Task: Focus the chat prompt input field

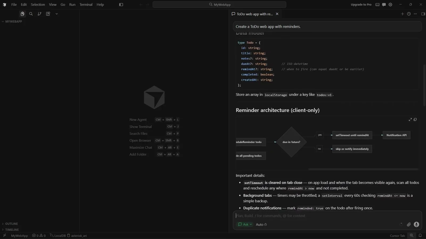Action: (327, 216)
